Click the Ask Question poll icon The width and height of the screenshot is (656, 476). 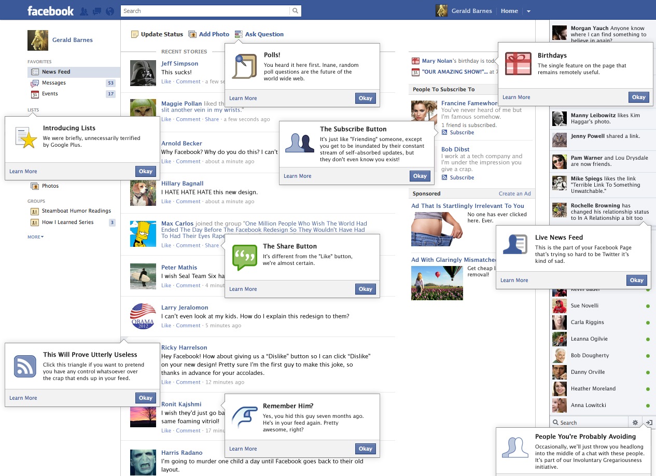pyautogui.click(x=239, y=34)
